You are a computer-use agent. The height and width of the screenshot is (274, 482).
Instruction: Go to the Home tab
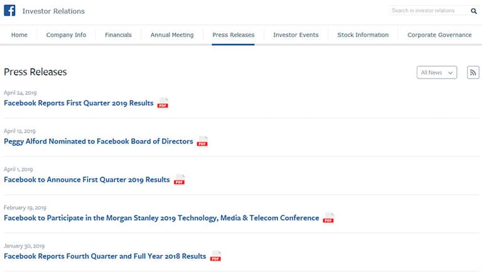(19, 35)
